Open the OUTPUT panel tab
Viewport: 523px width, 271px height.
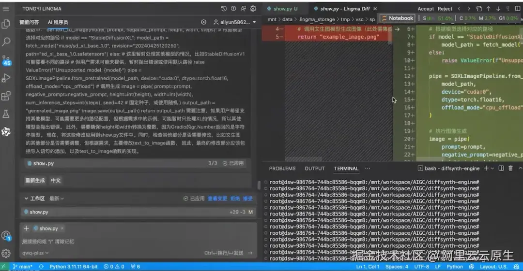click(x=315, y=169)
